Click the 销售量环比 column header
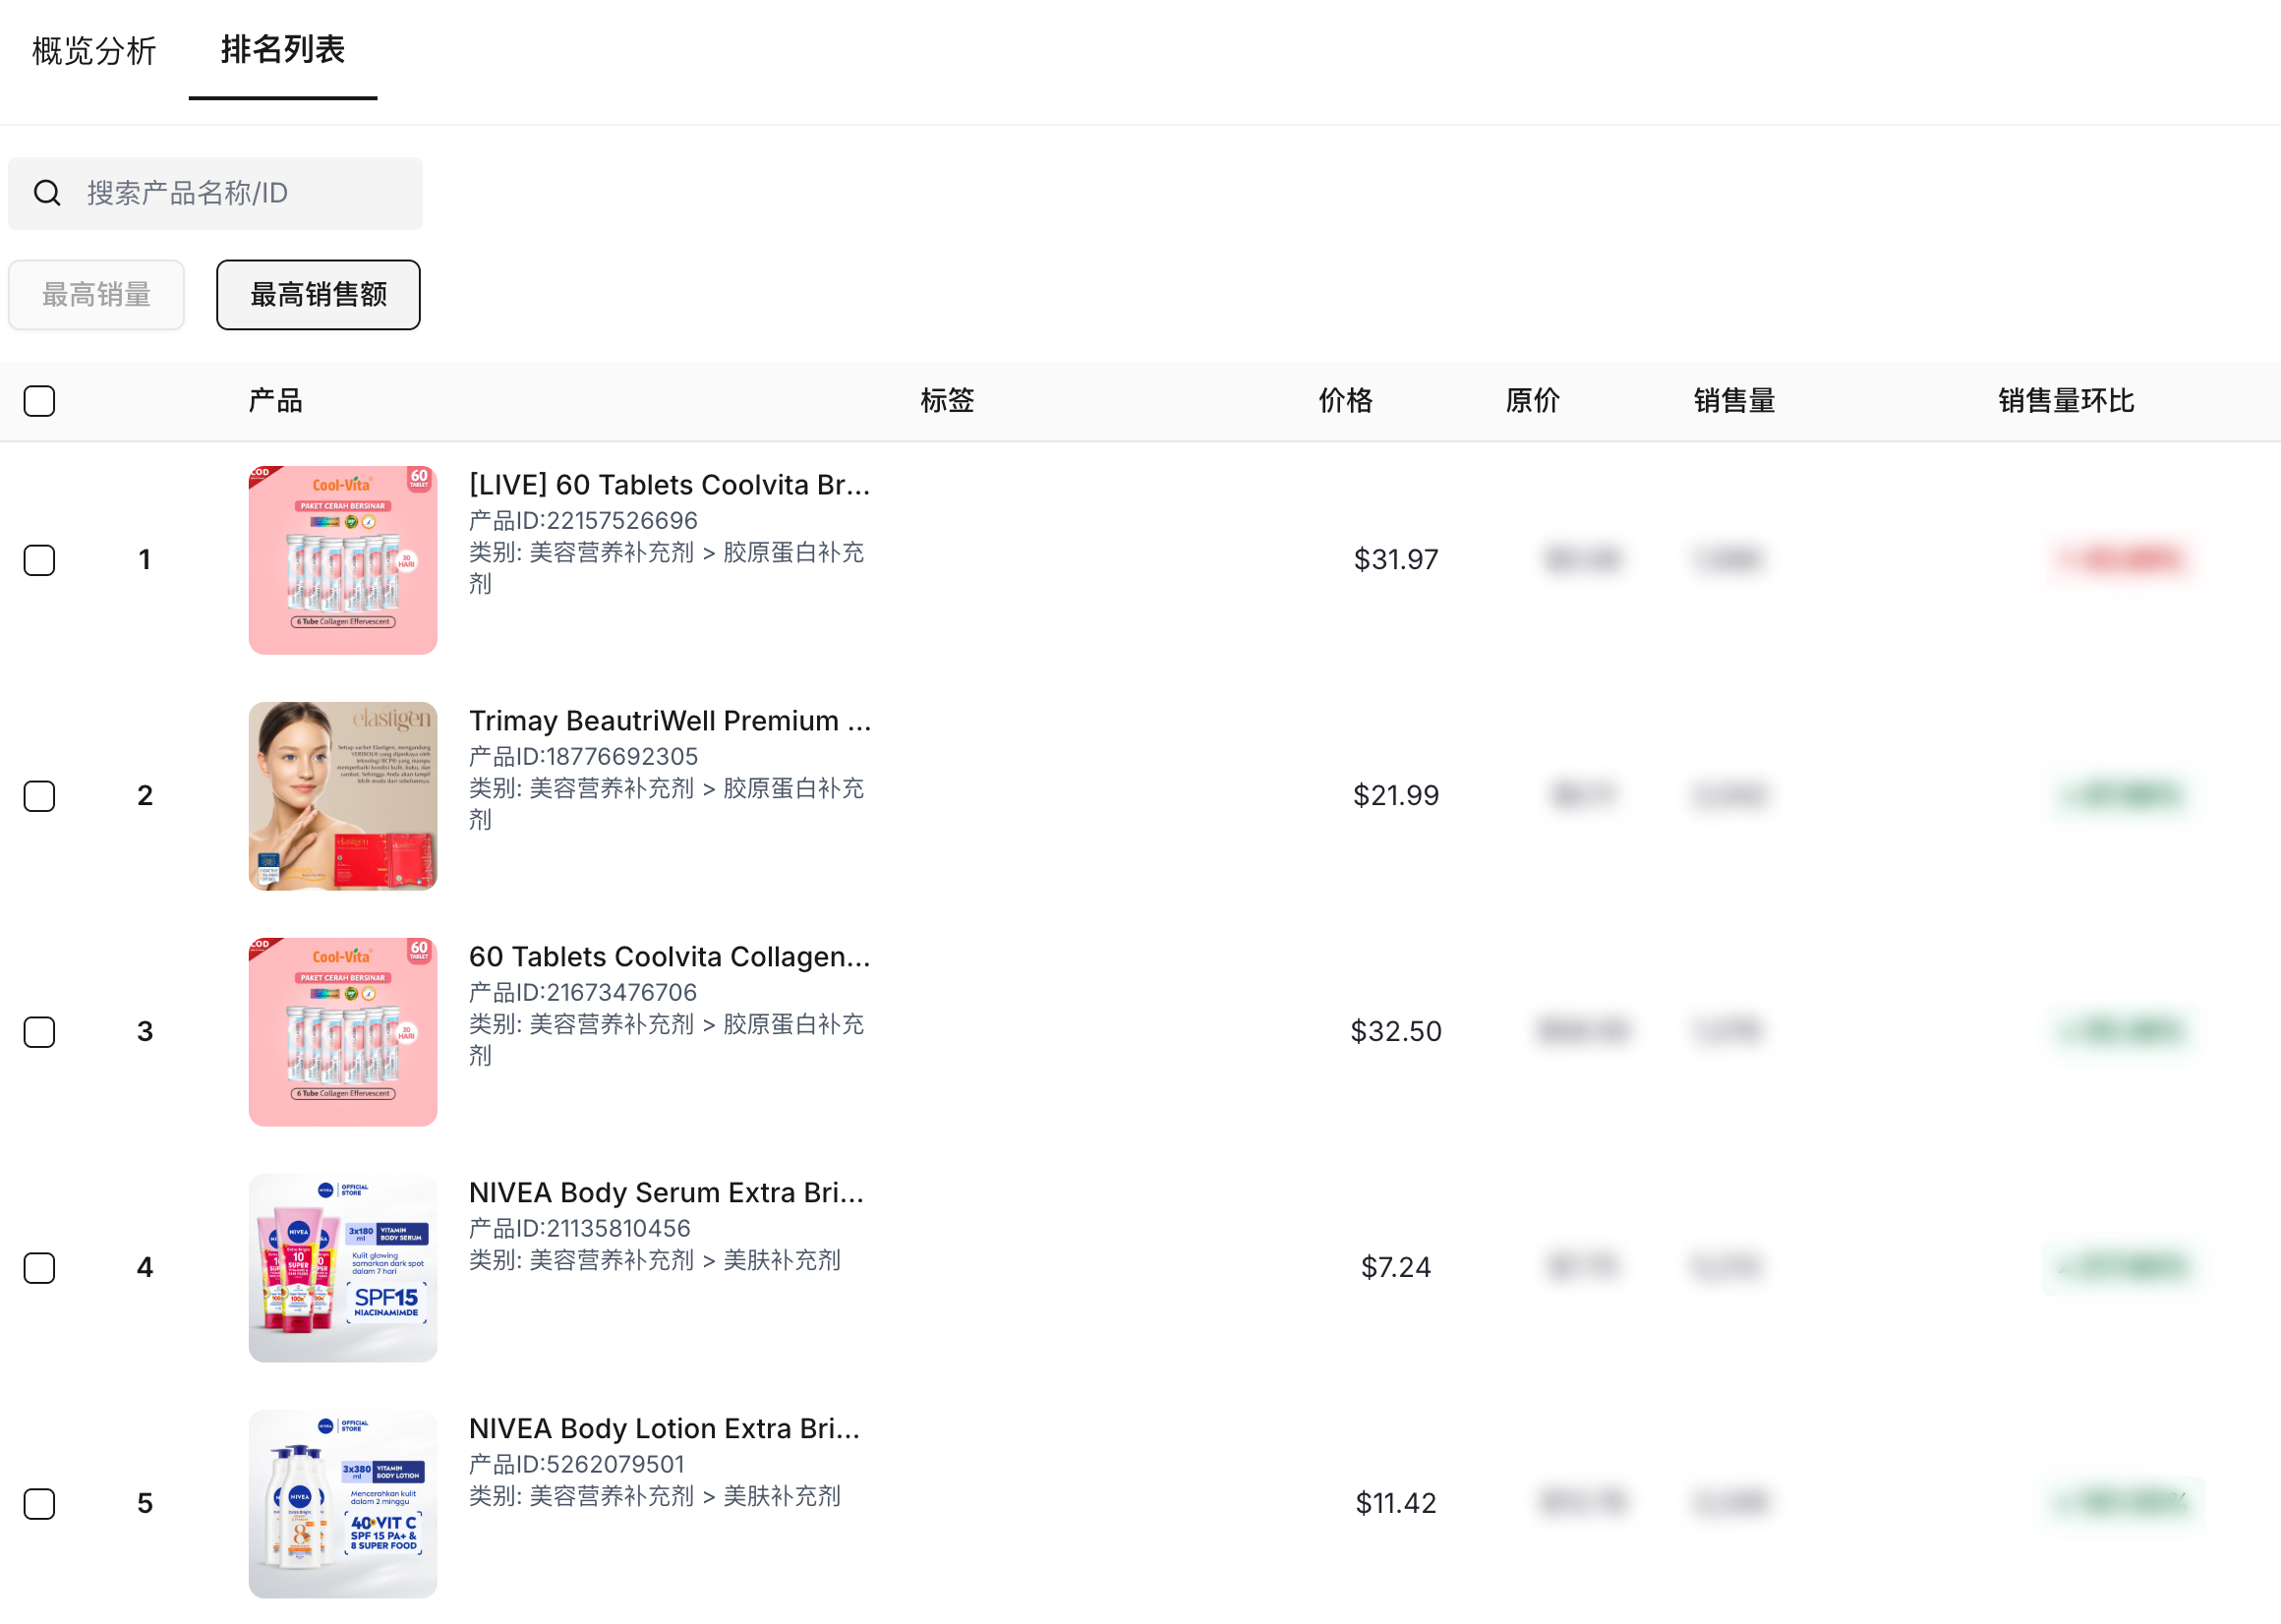The width and height of the screenshot is (2281, 1624). [x=2066, y=401]
